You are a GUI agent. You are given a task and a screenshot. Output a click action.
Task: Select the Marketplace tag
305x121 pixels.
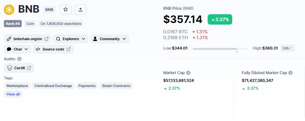17,86
